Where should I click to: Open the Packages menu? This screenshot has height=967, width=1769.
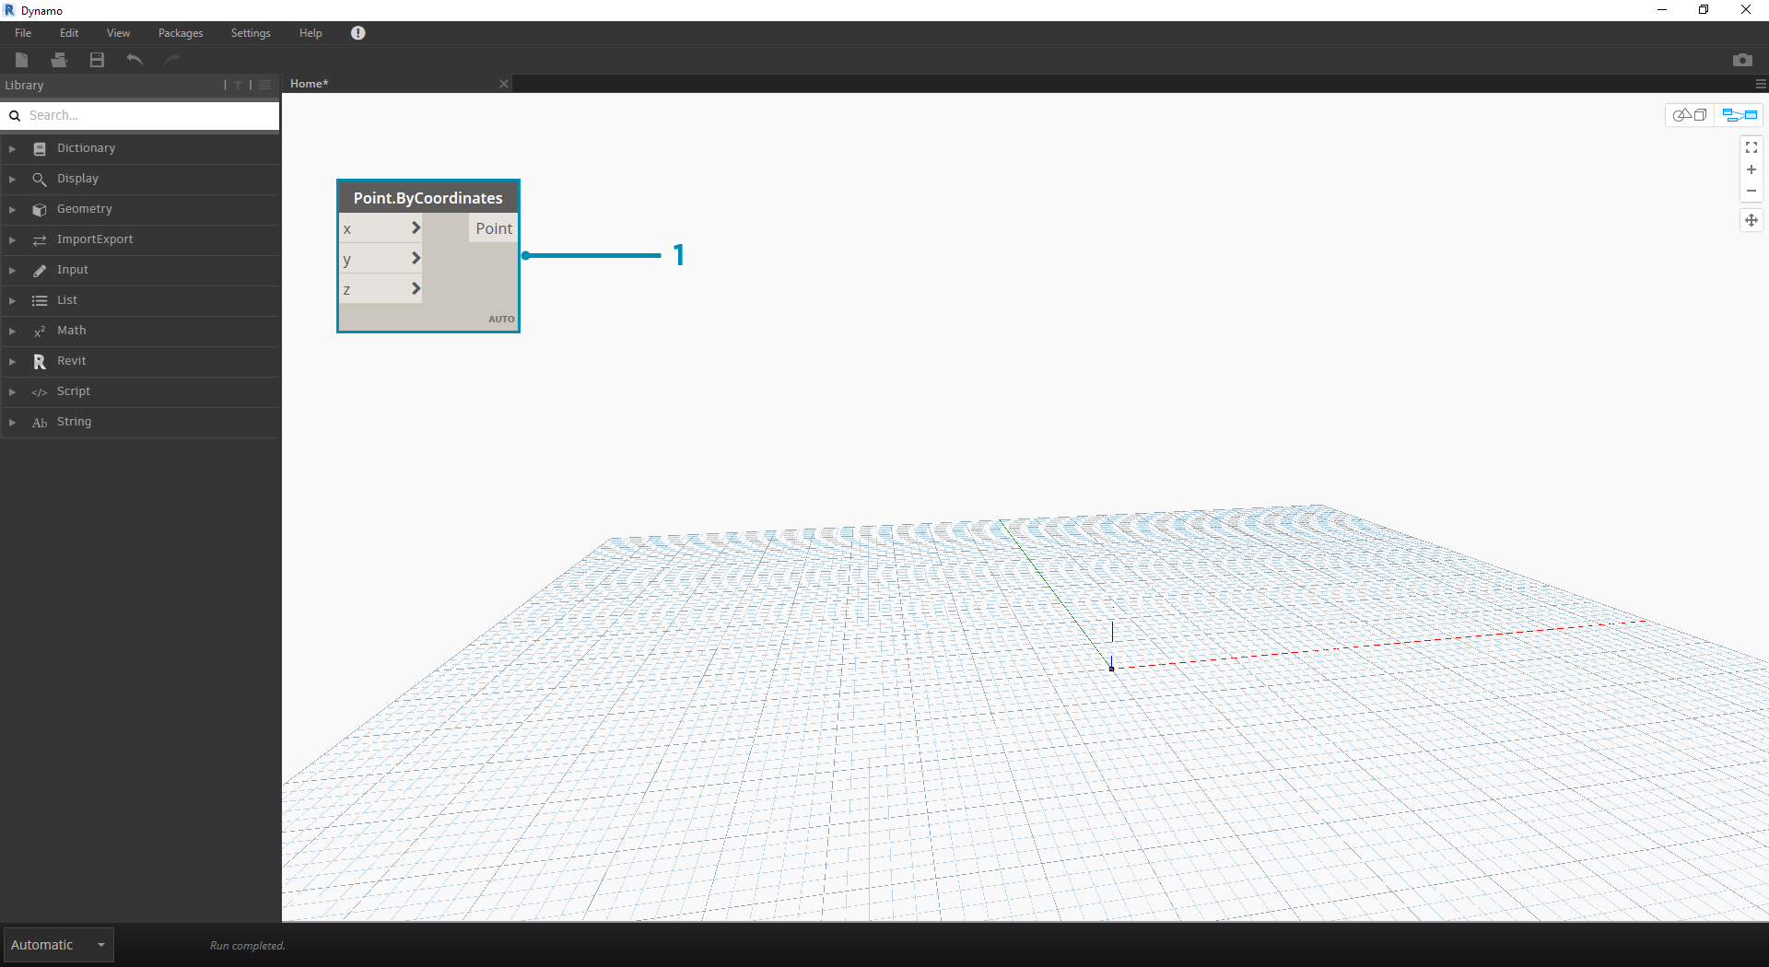(x=181, y=33)
